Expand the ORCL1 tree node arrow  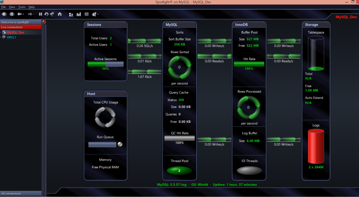click(x=1, y=37)
